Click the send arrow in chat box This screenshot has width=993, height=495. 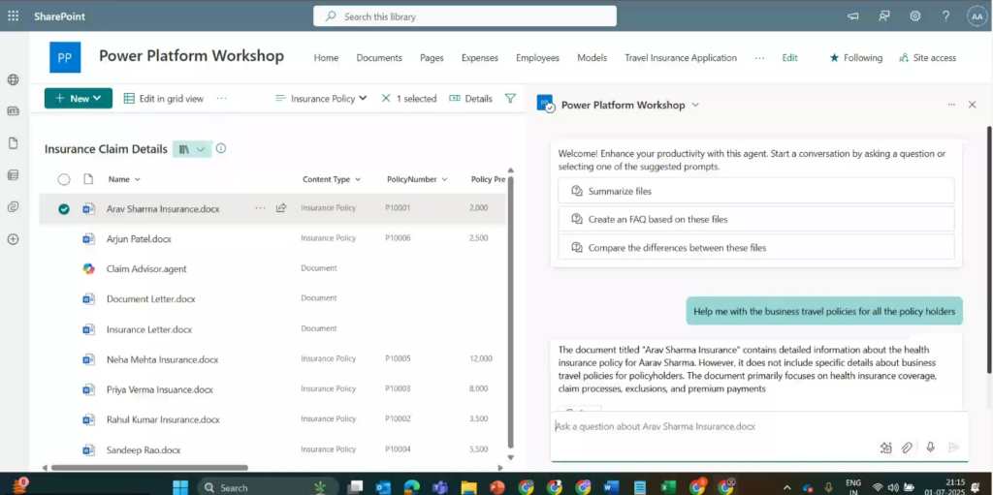pos(954,448)
